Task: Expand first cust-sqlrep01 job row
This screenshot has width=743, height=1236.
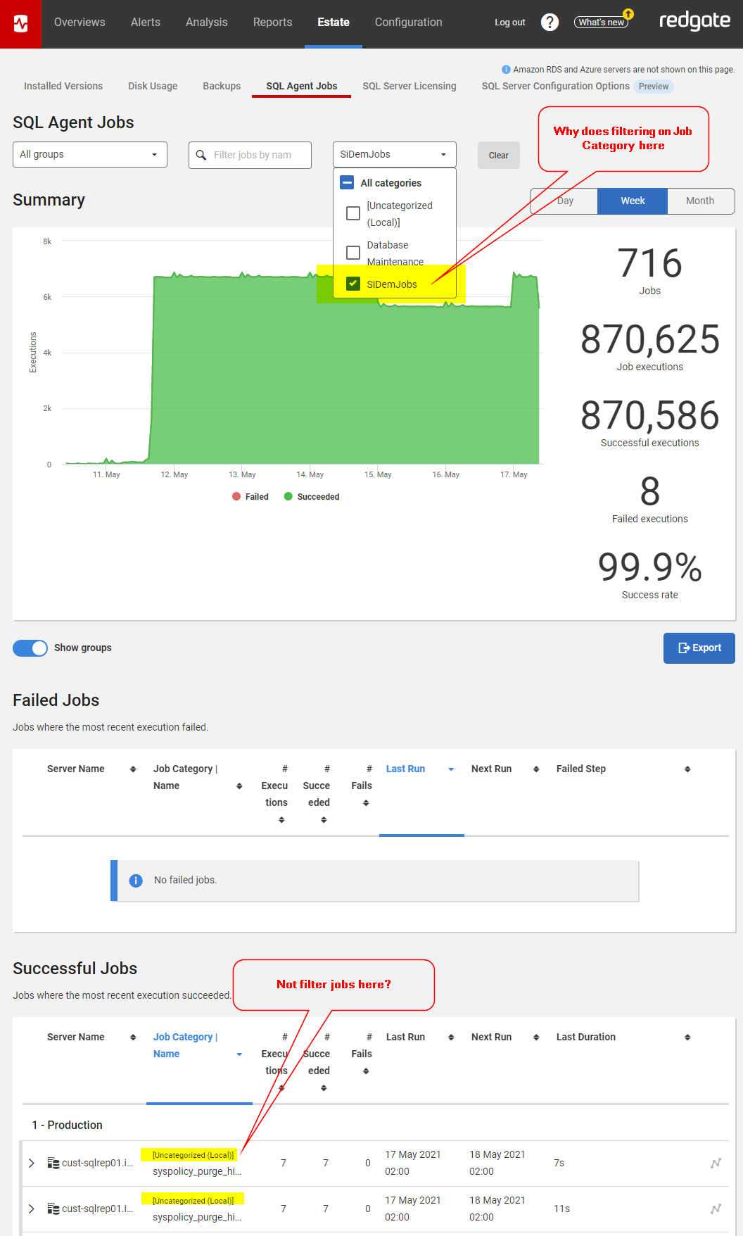Action: 31,1163
